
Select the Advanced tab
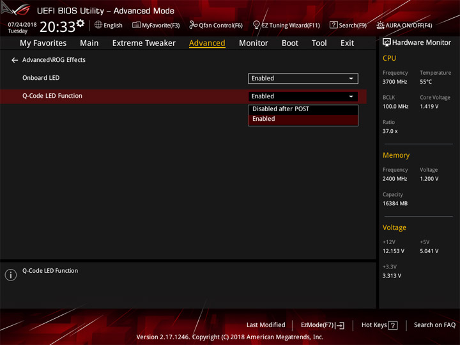coord(207,43)
